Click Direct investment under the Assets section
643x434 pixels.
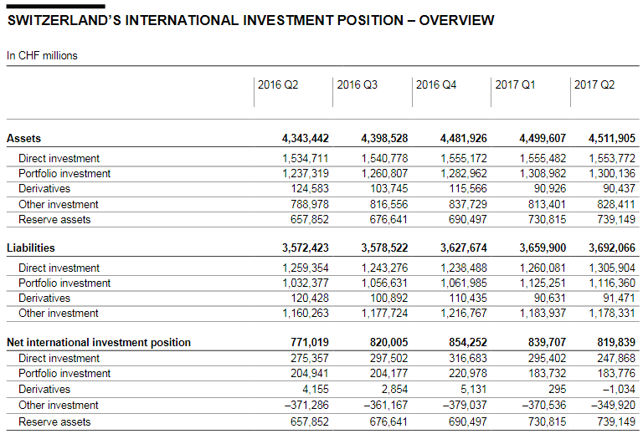[x=59, y=159]
